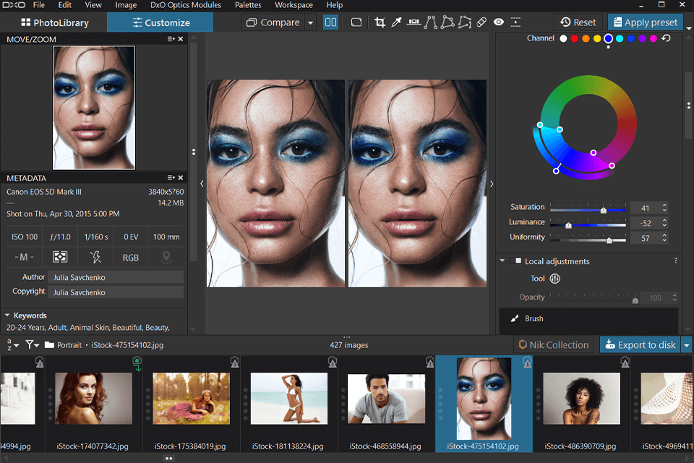Open the Palettes menu

coord(248,5)
